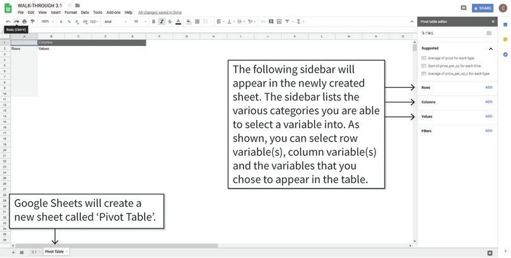The height and width of the screenshot is (258, 511).
Task: Close the Pivot table editor
Action: pos(493,21)
